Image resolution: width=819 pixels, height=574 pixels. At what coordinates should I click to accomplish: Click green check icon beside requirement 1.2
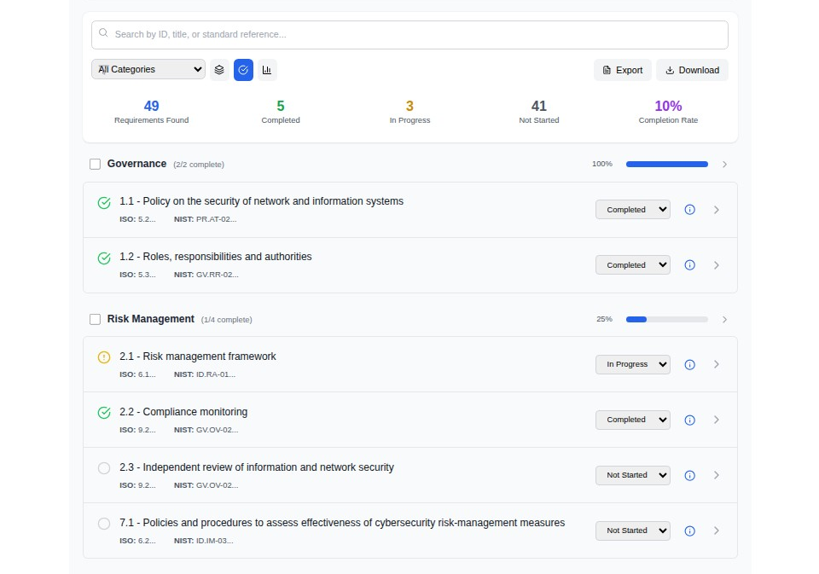point(104,258)
